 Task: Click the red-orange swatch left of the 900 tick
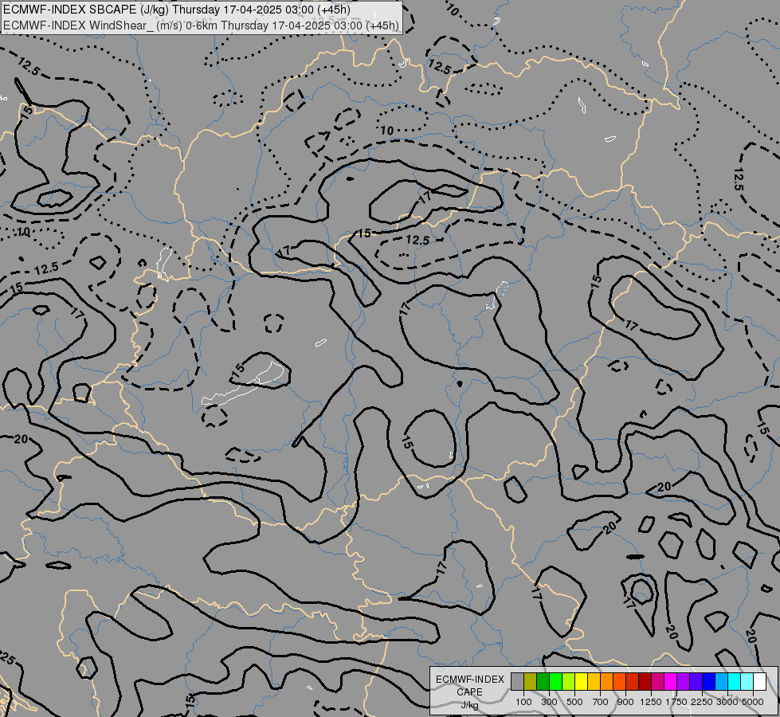(x=619, y=682)
